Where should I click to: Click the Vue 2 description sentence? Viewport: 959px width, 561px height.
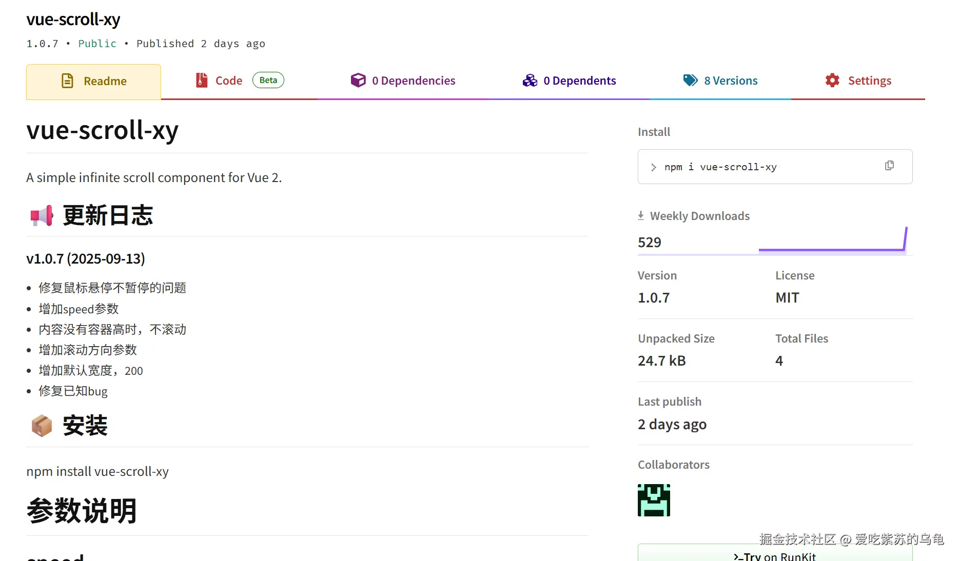[x=154, y=178]
